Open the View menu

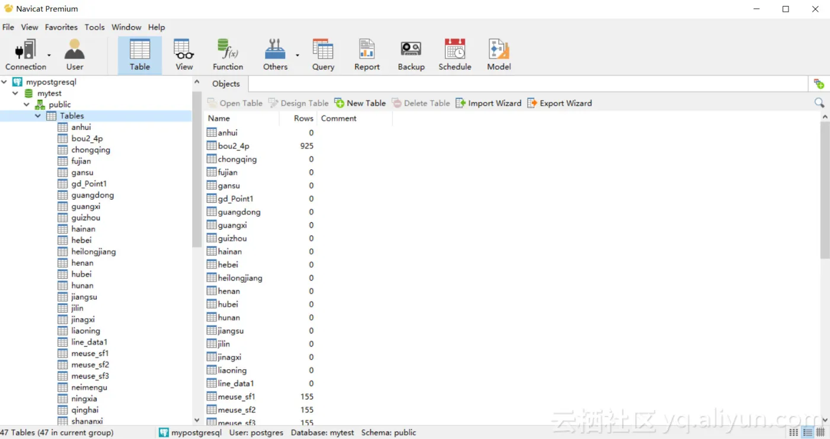pyautogui.click(x=30, y=27)
